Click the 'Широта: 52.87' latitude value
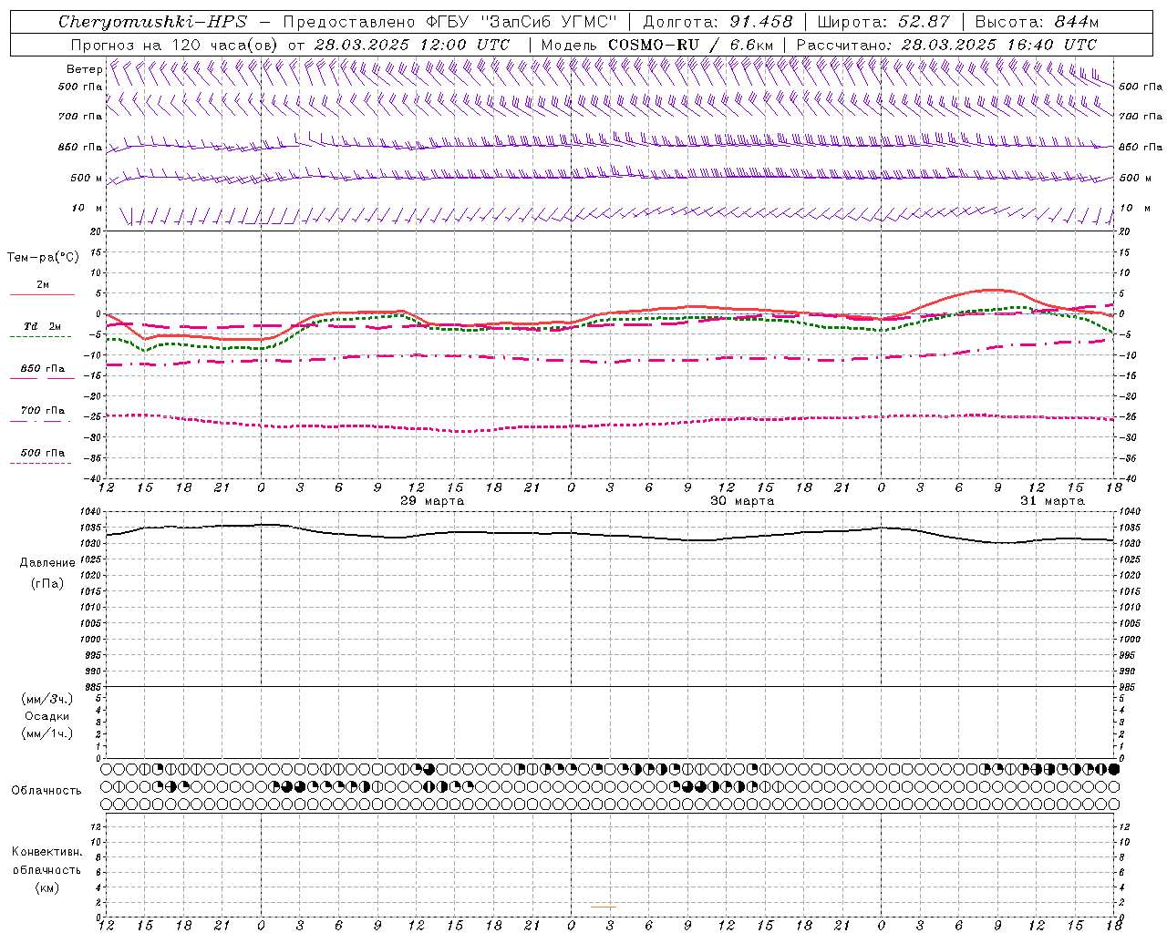Image resolution: width=1167 pixels, height=933 pixels. (x=883, y=22)
